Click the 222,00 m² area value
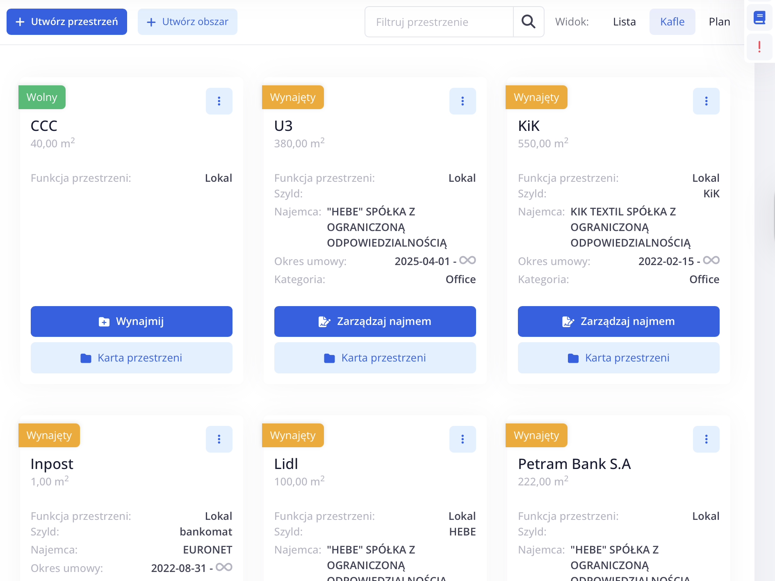Viewport: 775px width, 581px height. [x=543, y=481]
